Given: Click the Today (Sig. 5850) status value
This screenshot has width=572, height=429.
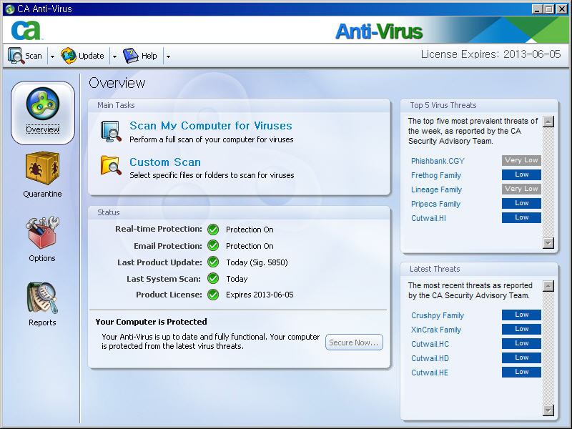Looking at the screenshot, I should point(257,262).
